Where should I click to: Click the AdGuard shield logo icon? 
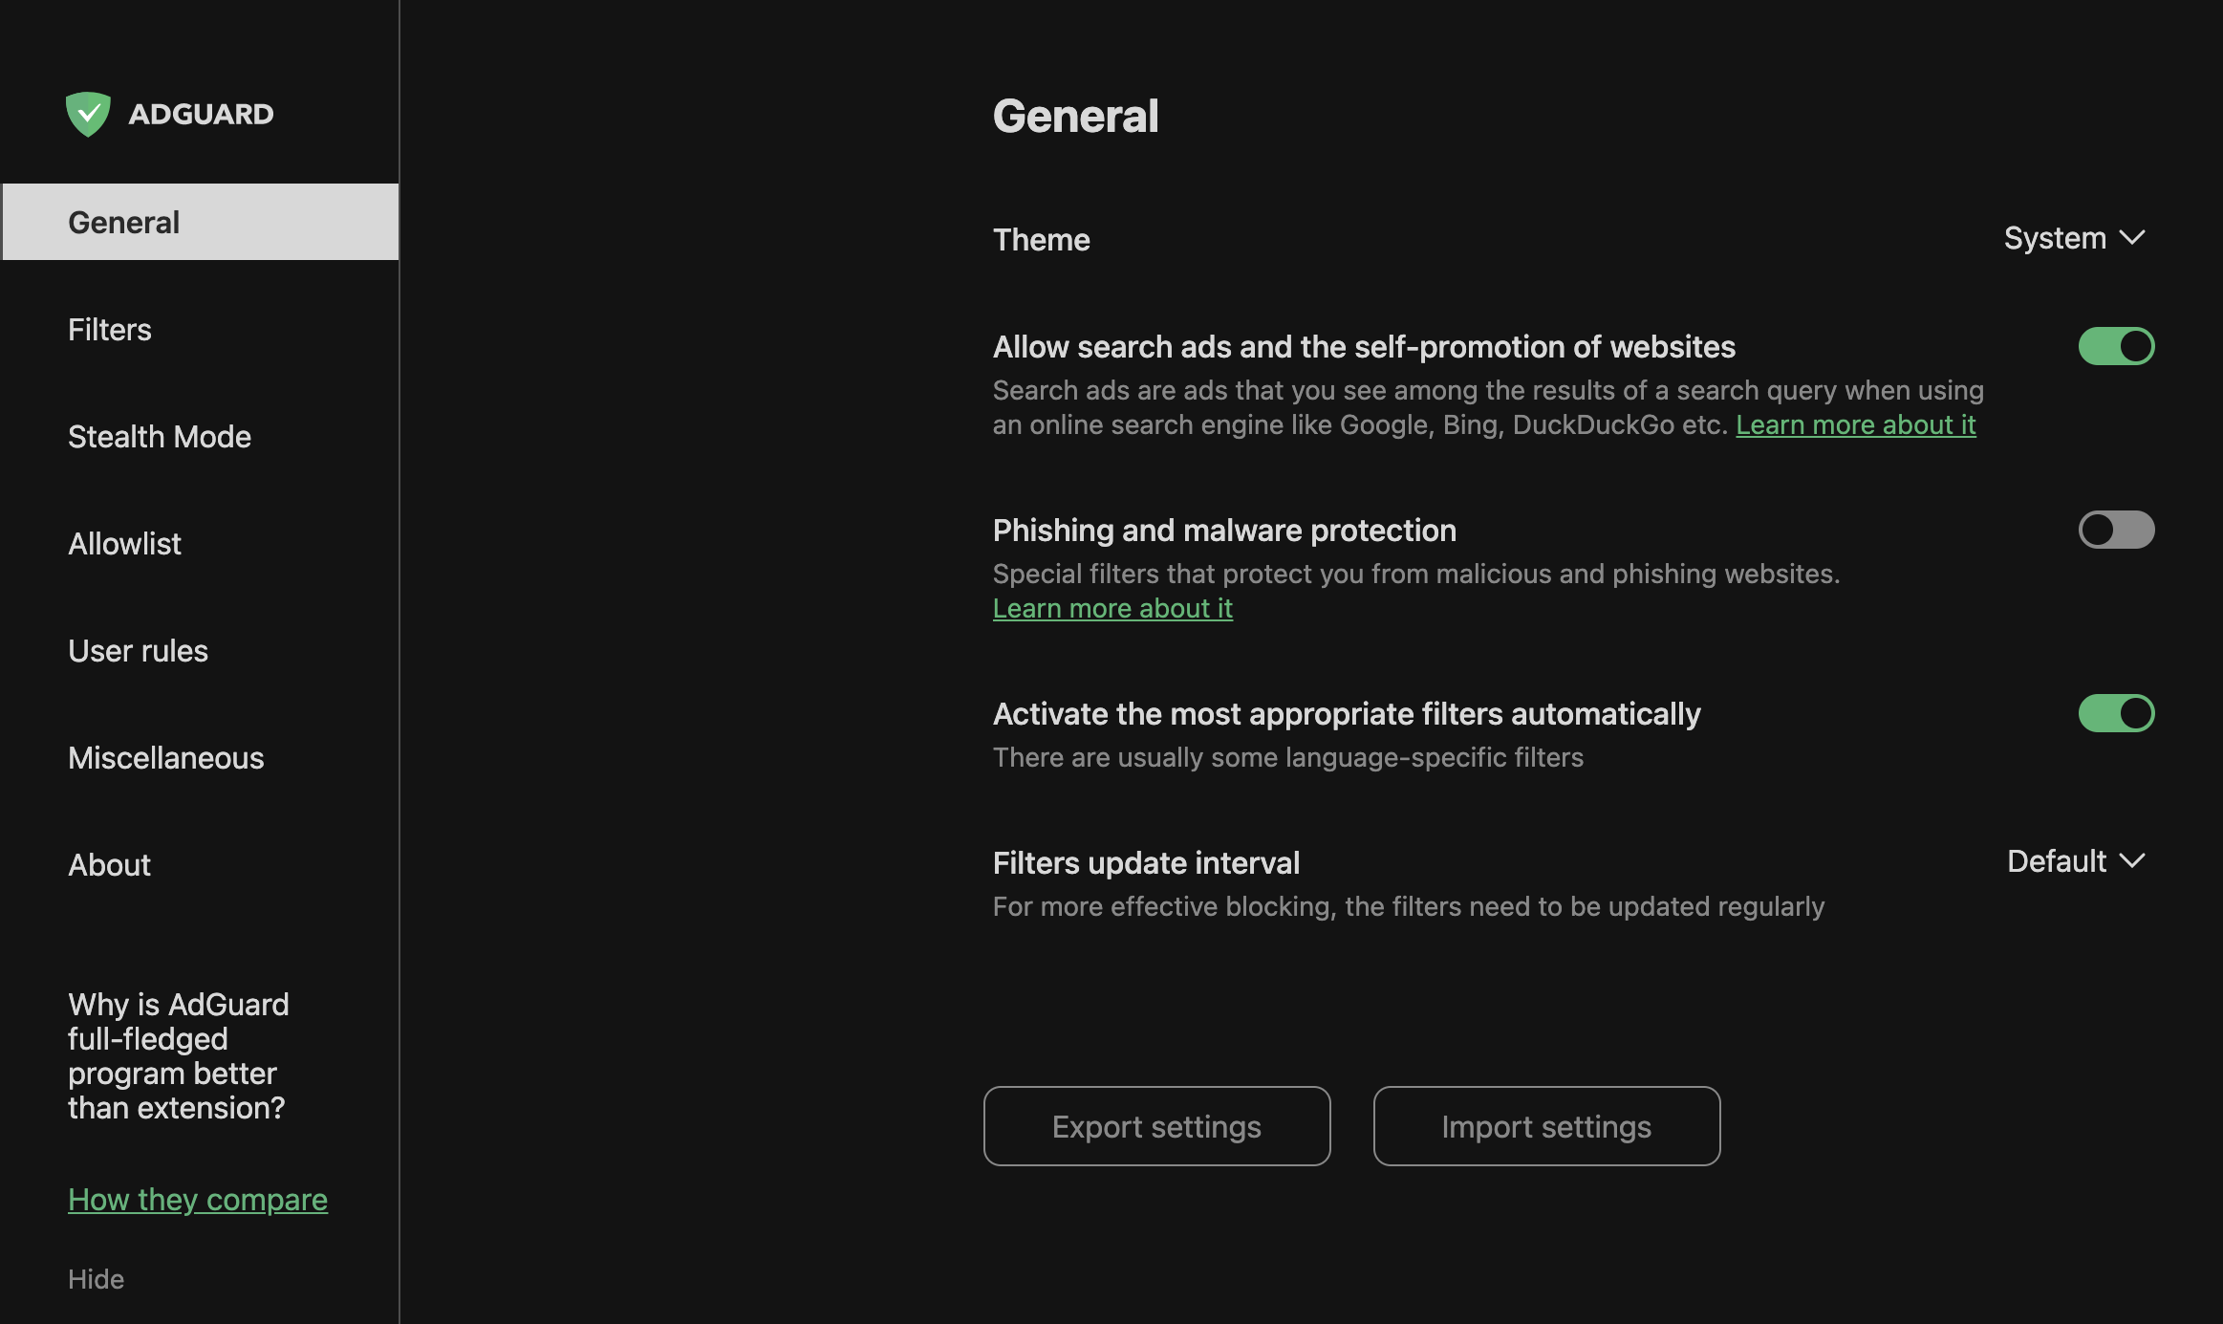pos(87,110)
